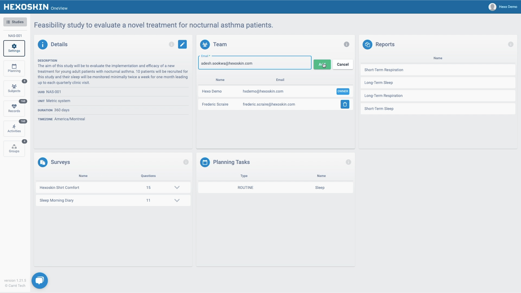Show the Reports panel info tooltip
This screenshot has height=293, width=521.
(510, 44)
